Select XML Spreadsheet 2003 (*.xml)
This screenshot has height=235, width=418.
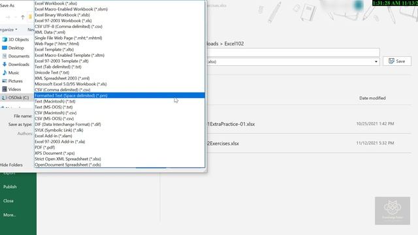coord(120,78)
